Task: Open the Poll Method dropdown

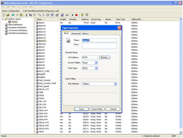Action: click(115, 84)
